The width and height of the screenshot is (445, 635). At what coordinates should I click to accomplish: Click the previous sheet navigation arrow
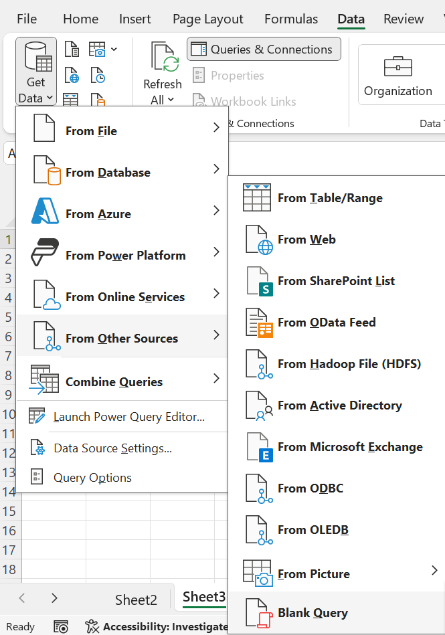22,598
